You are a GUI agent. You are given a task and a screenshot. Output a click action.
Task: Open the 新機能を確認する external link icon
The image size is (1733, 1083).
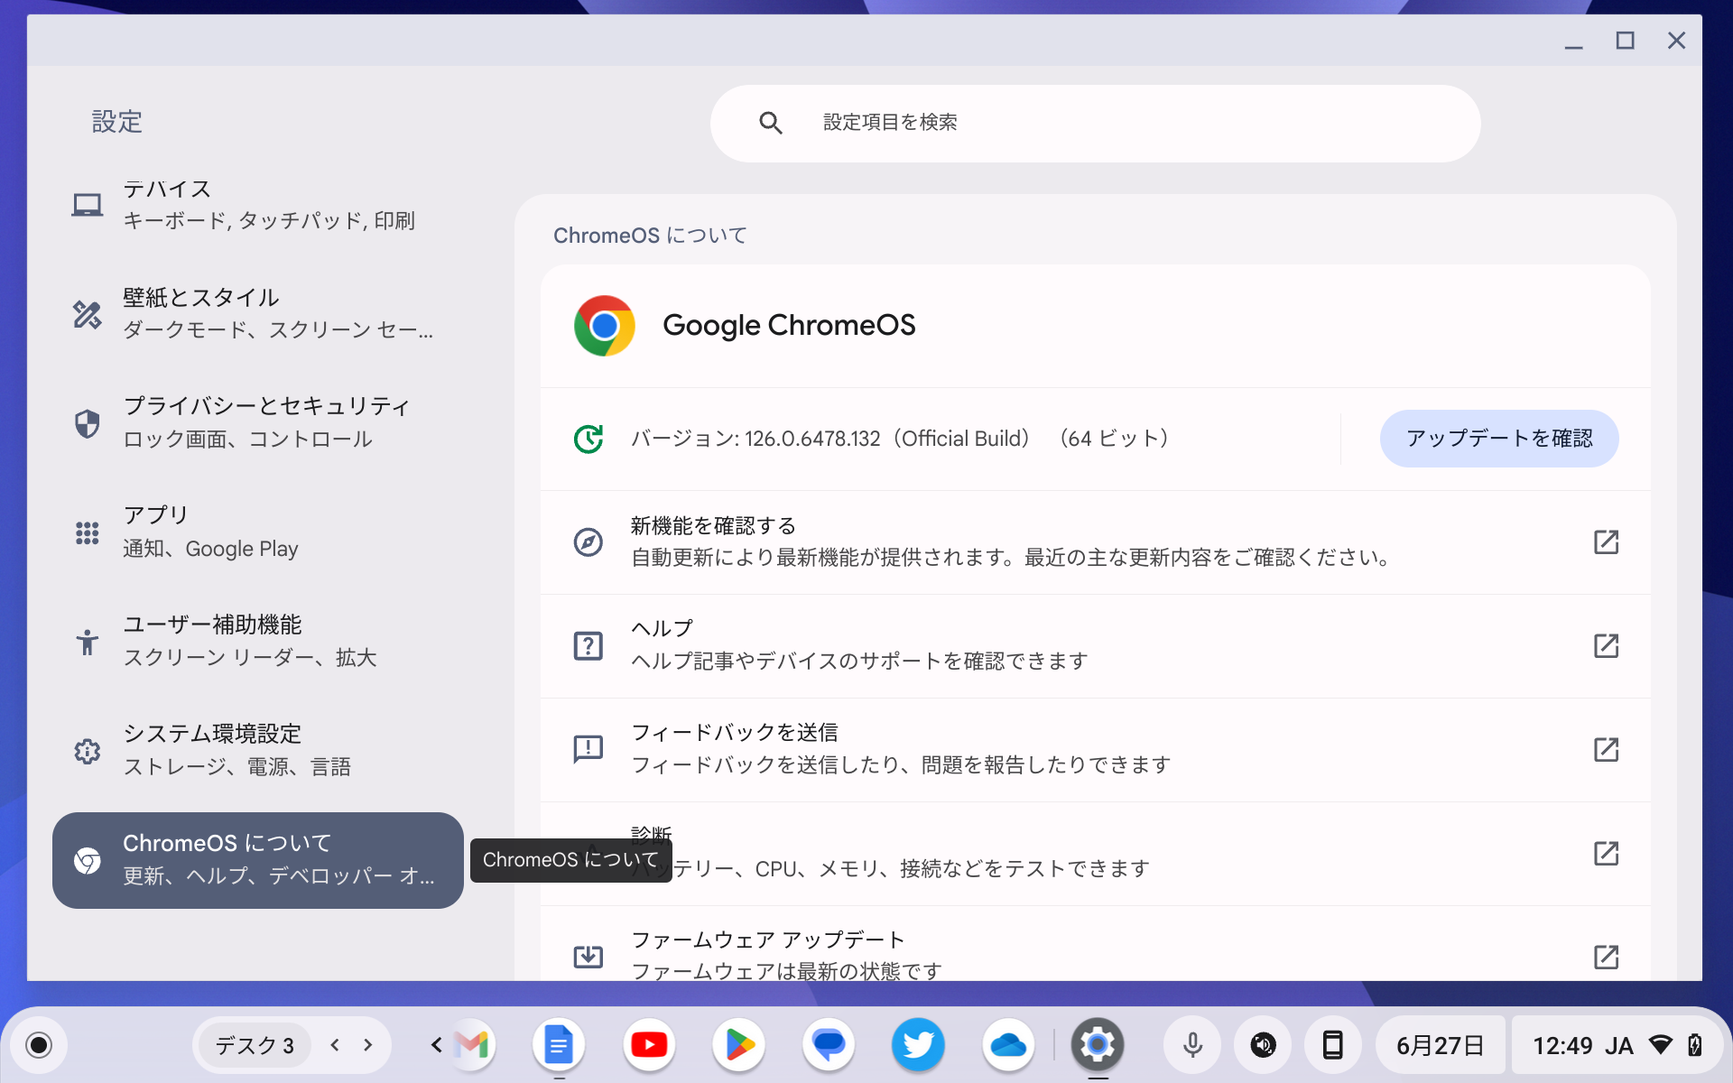[x=1607, y=542]
